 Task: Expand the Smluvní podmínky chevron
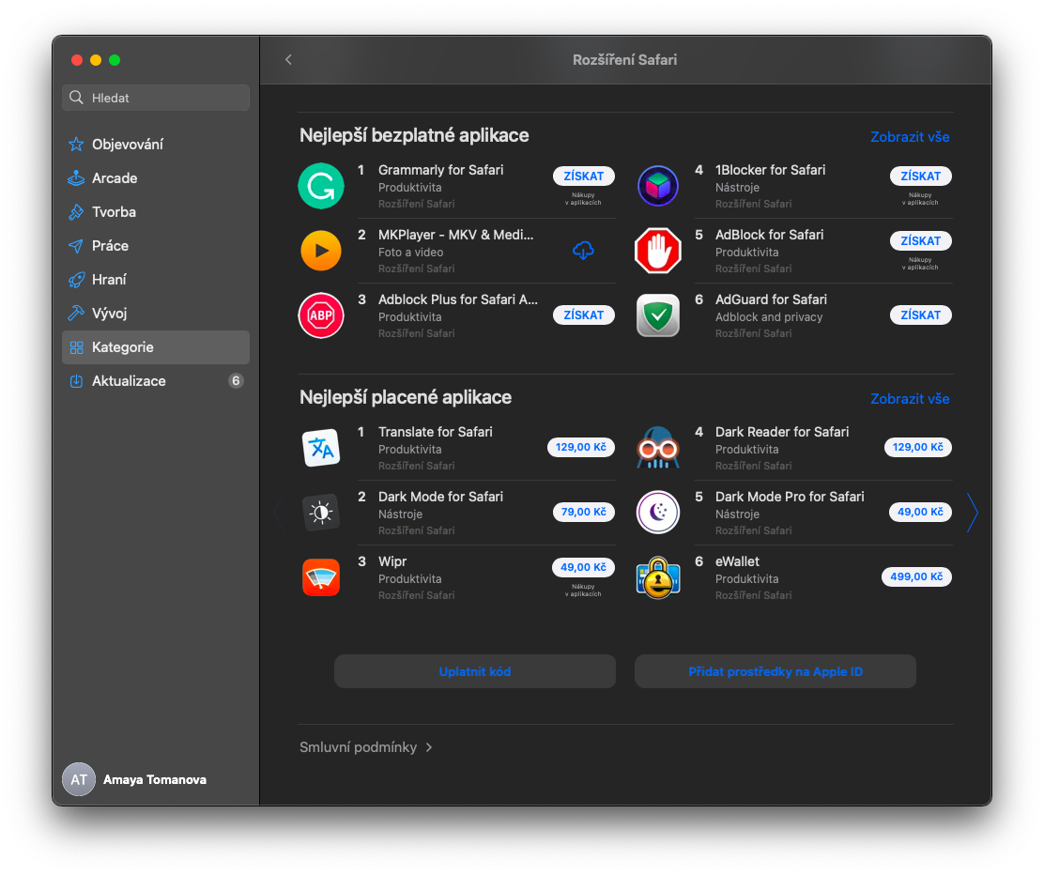coord(429,747)
